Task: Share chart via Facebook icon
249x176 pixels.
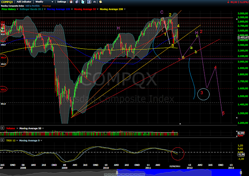Action: coord(89,2)
